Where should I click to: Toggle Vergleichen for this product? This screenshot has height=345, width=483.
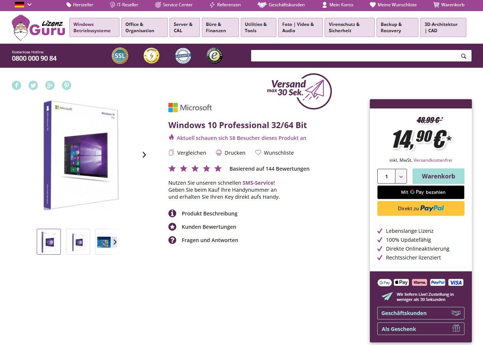(187, 153)
